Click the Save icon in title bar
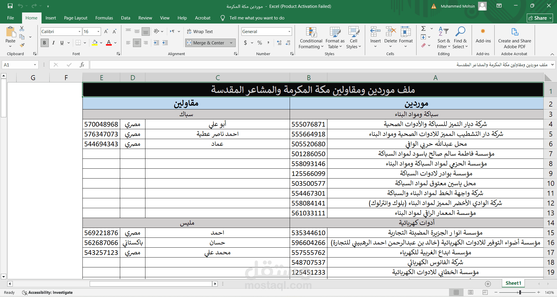557x297 pixels. 10,6
